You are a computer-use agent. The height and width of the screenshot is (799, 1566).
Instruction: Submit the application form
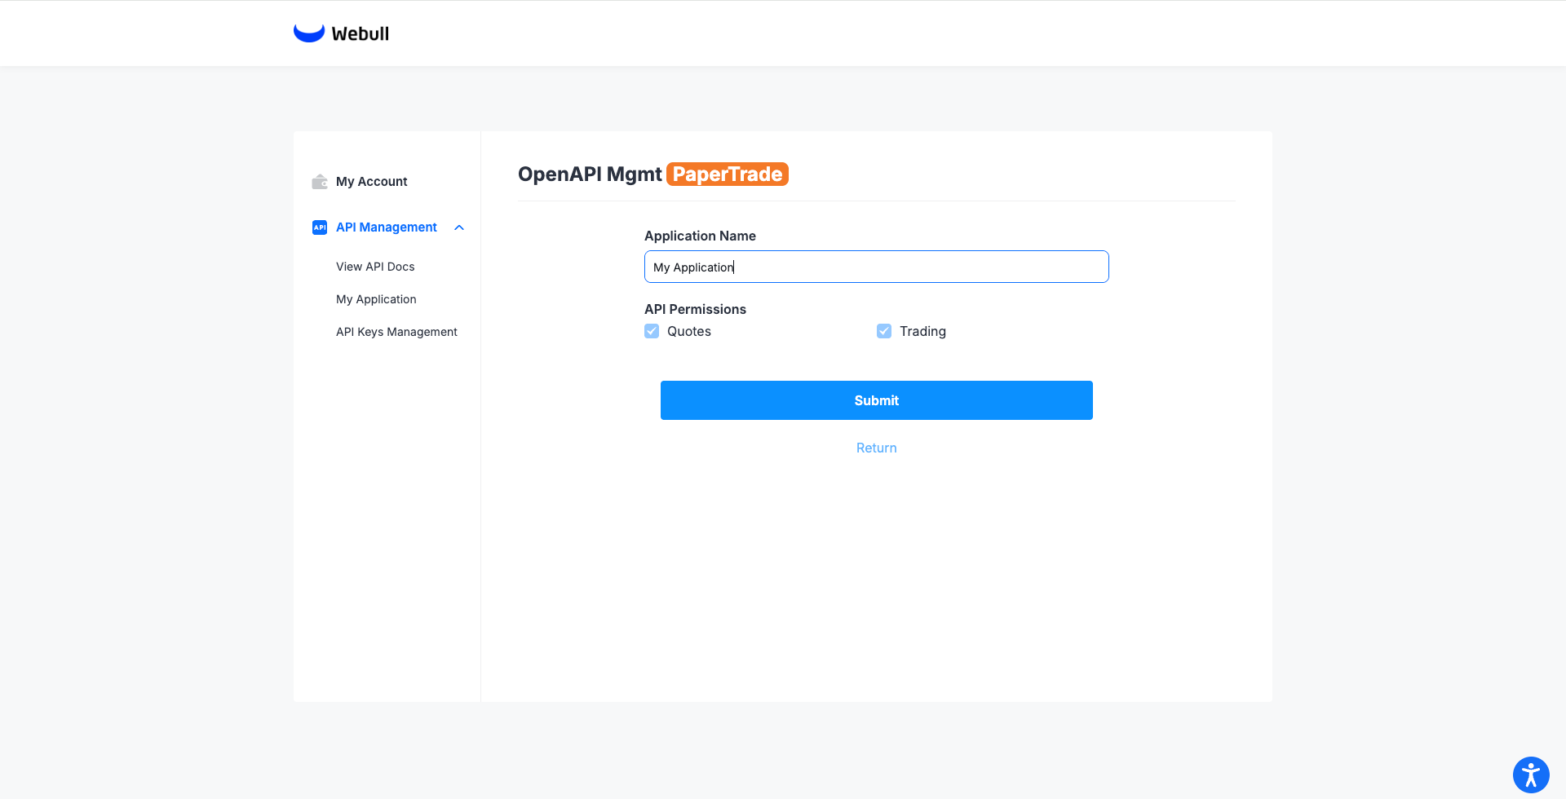pyautogui.click(x=877, y=400)
